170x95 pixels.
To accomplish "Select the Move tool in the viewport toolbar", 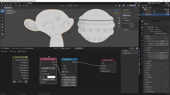I will tap(2, 18).
